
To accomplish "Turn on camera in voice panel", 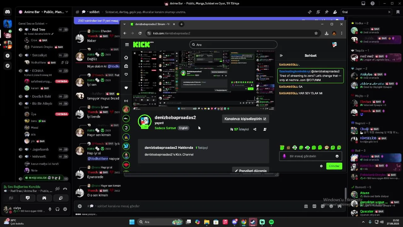I will (x=11, y=198).
